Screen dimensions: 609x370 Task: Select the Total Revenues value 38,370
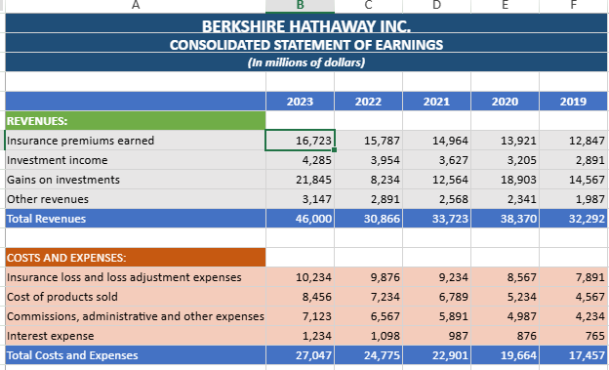click(x=505, y=219)
